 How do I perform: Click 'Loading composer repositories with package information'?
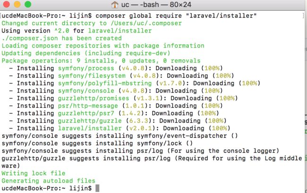click(x=103, y=46)
